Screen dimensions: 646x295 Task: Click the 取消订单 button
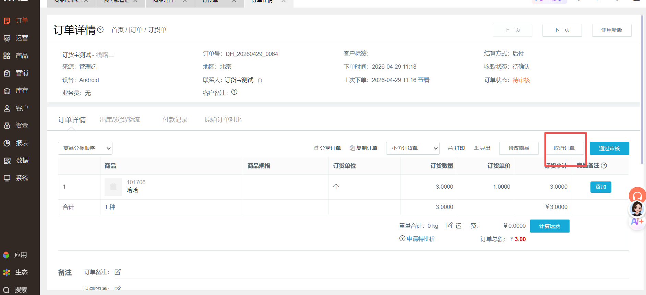click(564, 148)
